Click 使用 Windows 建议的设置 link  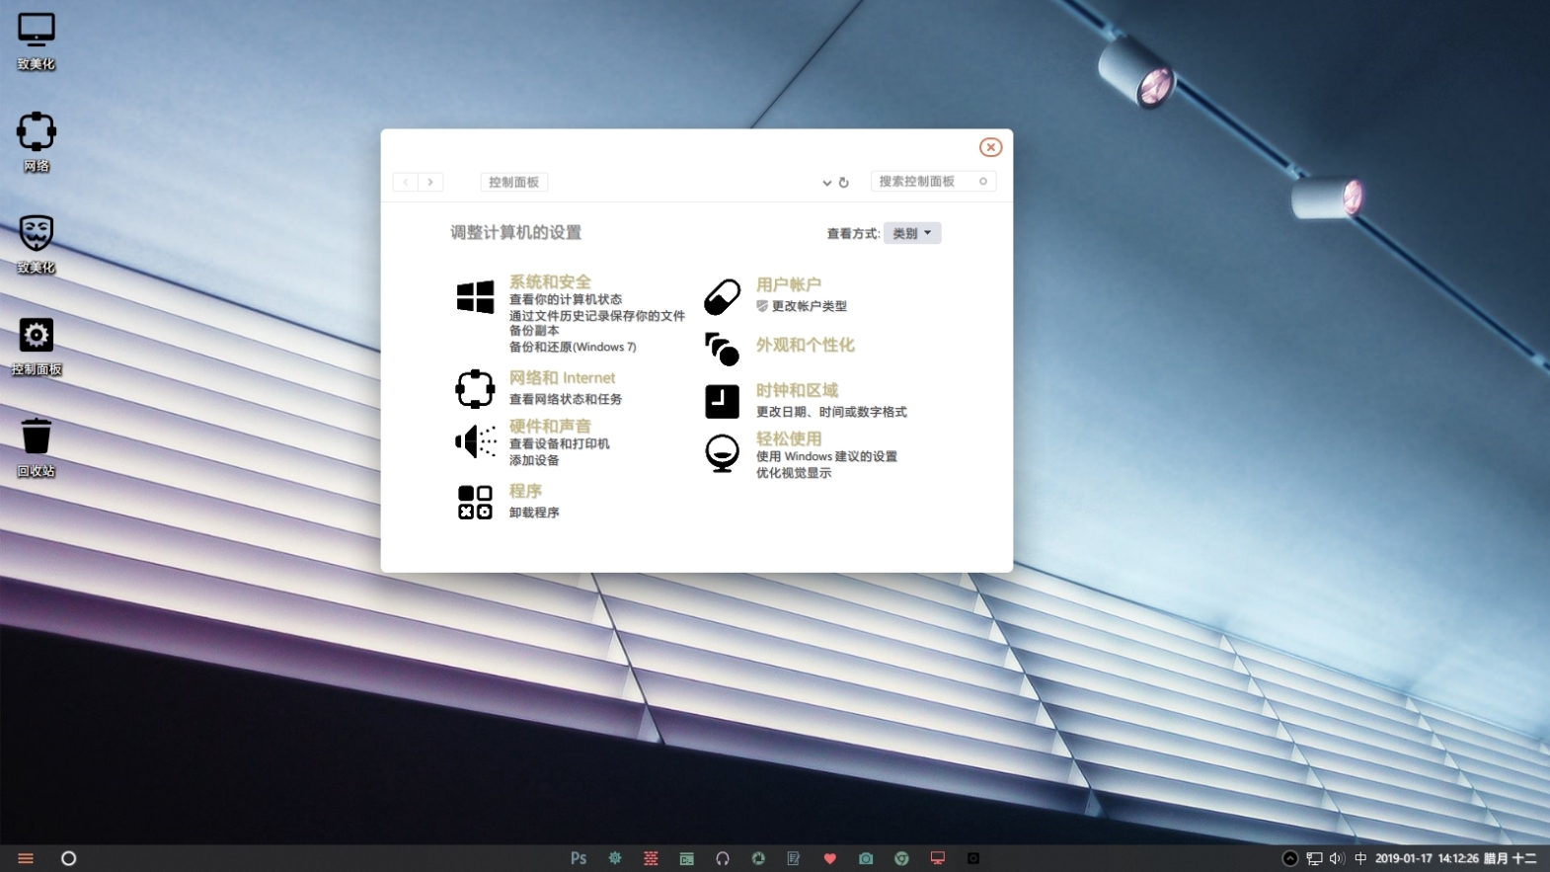(x=826, y=456)
